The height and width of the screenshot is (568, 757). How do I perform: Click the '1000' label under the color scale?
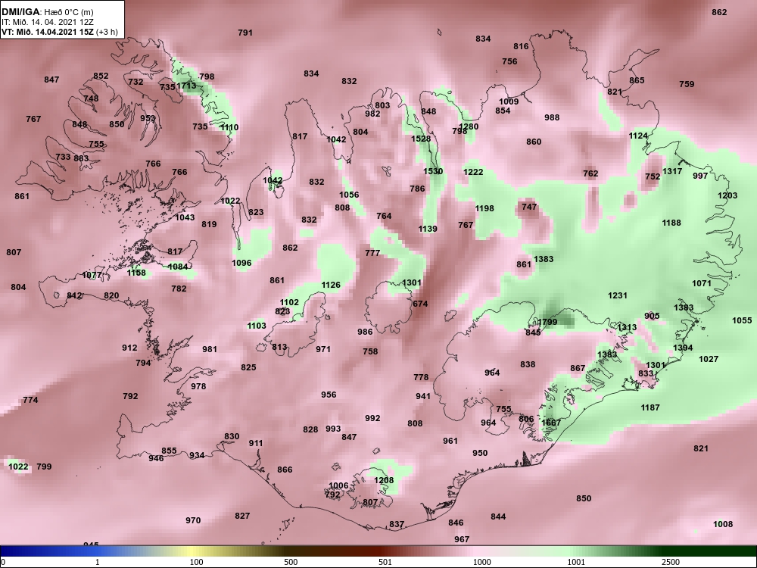481,562
